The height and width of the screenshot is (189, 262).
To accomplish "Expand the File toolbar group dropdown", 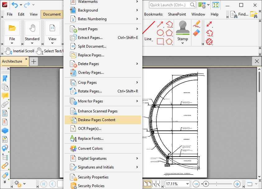I will (12, 43).
